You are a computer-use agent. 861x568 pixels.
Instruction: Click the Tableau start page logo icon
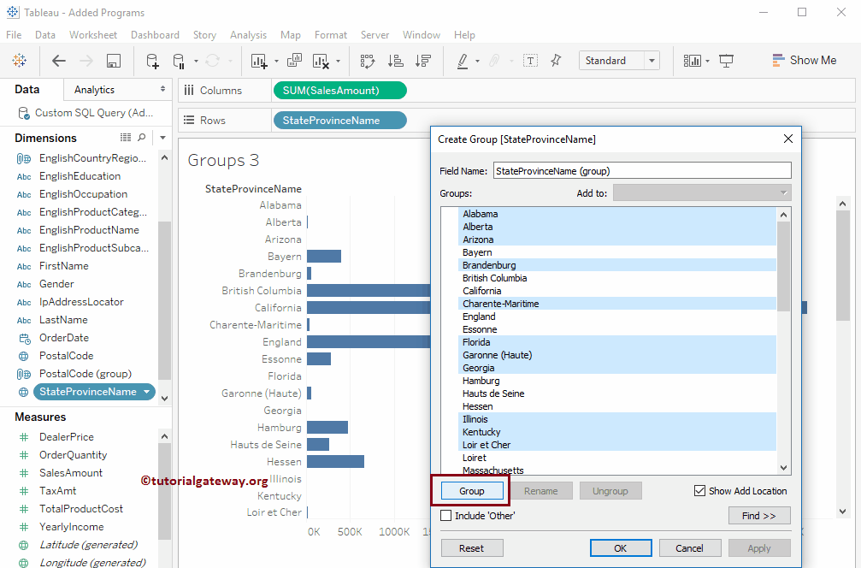coord(20,61)
